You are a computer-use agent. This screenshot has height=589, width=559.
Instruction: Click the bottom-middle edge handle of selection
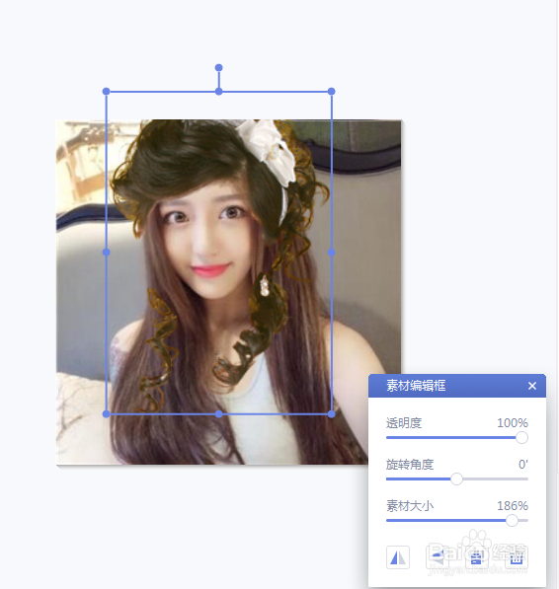219,414
